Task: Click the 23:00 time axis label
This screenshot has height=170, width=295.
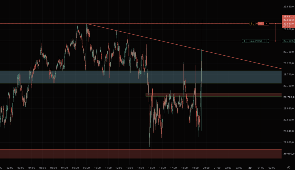Action: (239, 168)
